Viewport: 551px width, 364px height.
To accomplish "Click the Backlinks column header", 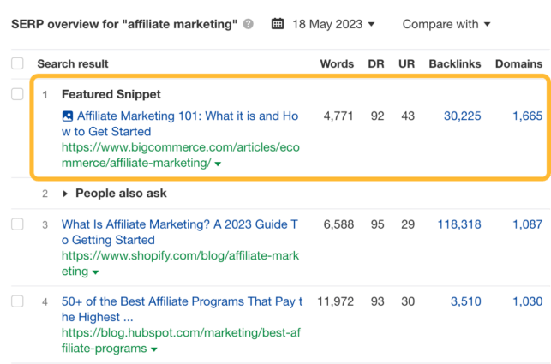I will click(455, 63).
